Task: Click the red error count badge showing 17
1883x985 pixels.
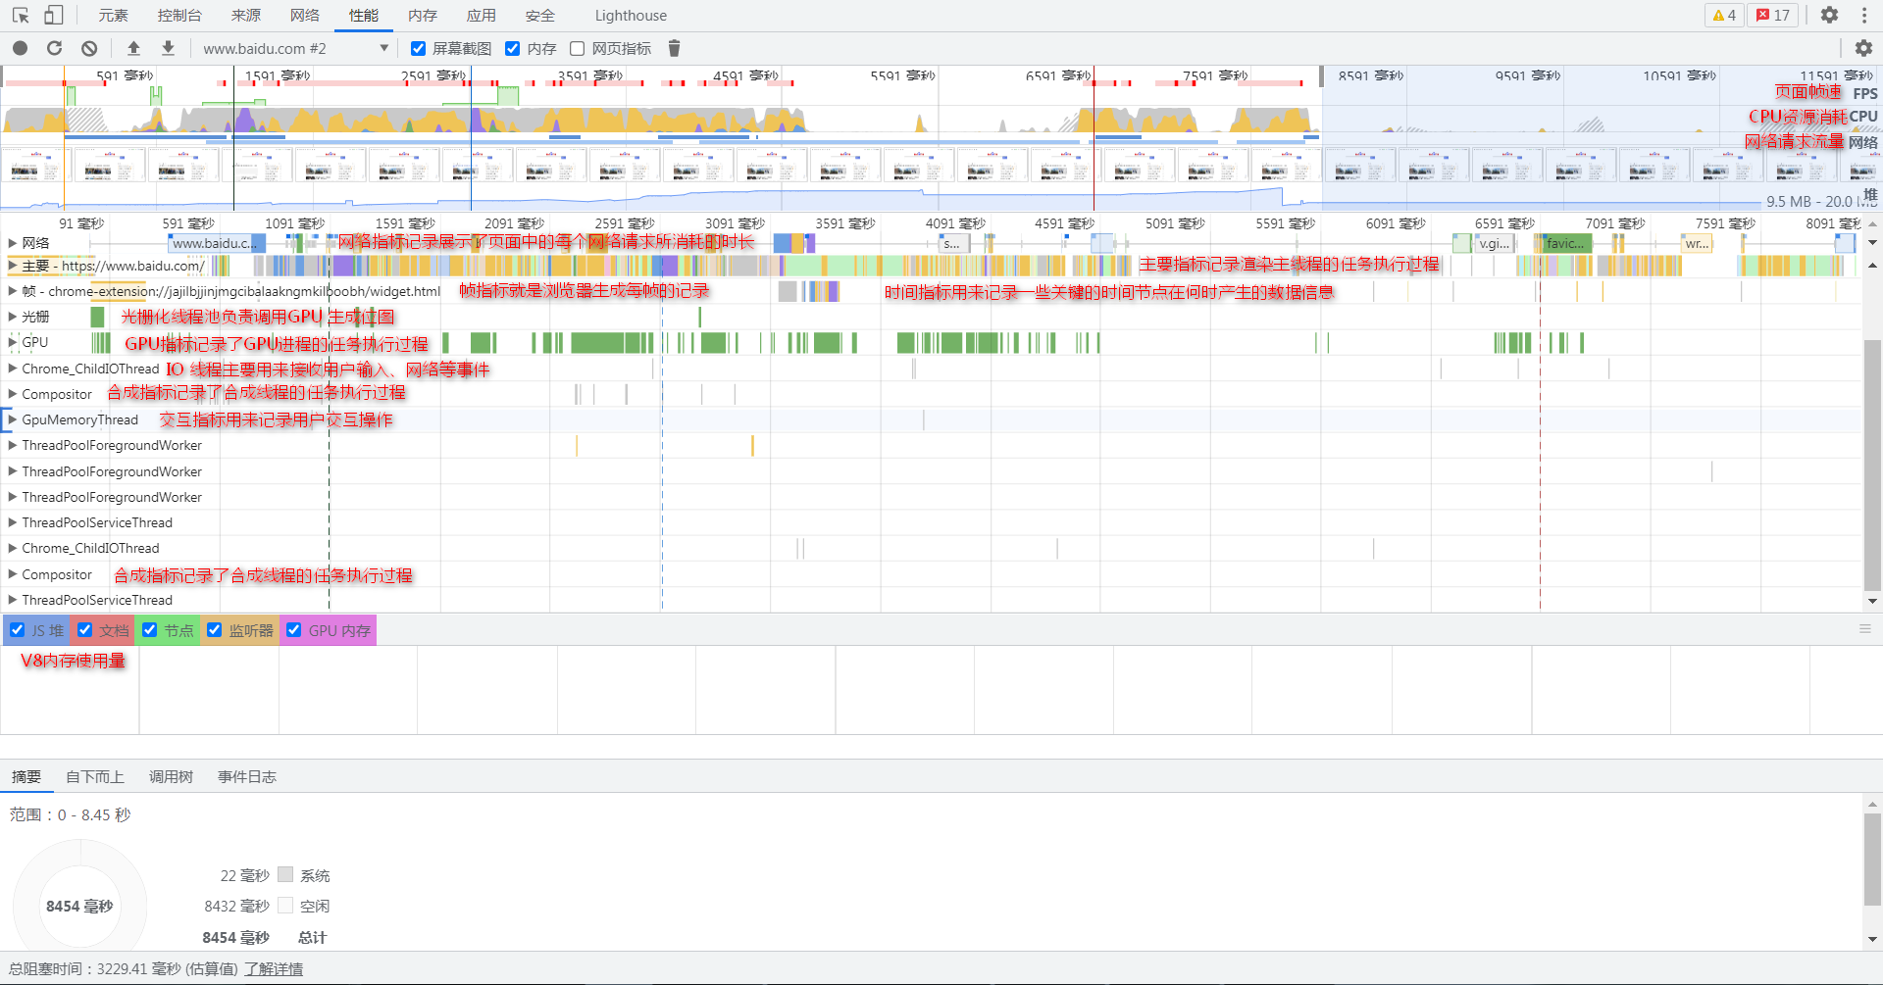Action: coord(1773,16)
